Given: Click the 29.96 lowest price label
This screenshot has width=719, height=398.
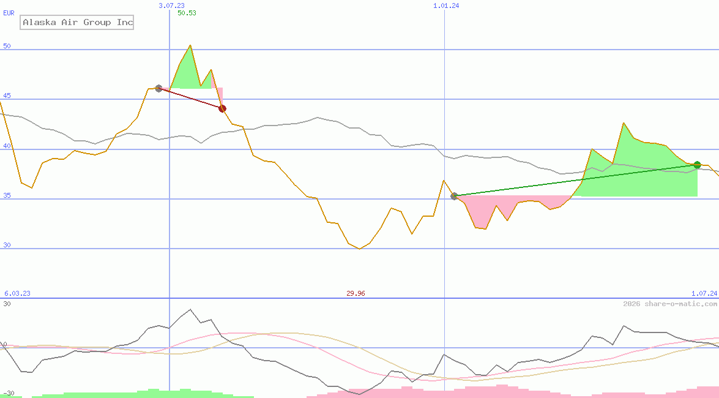Looking at the screenshot, I should [356, 293].
